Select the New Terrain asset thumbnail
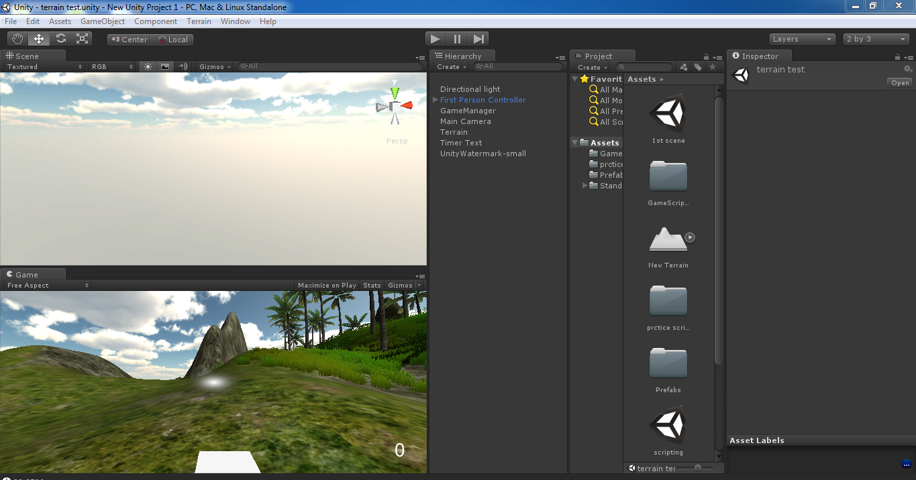 point(668,240)
